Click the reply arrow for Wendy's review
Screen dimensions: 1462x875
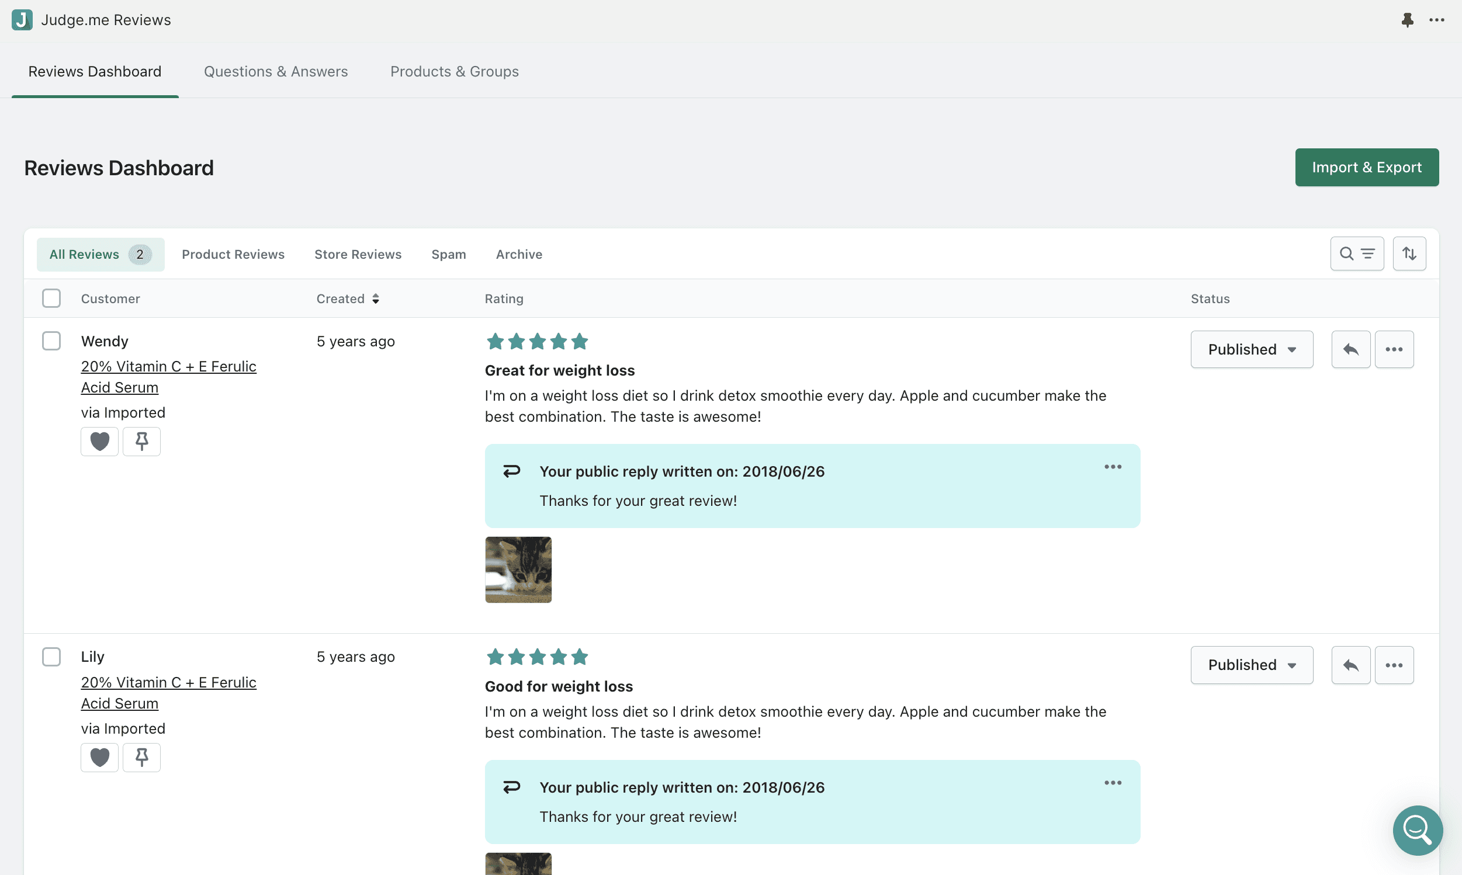1350,349
